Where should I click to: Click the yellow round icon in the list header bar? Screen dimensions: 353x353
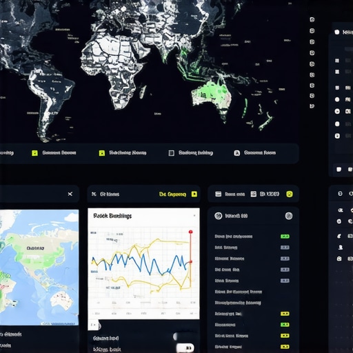click(290, 194)
